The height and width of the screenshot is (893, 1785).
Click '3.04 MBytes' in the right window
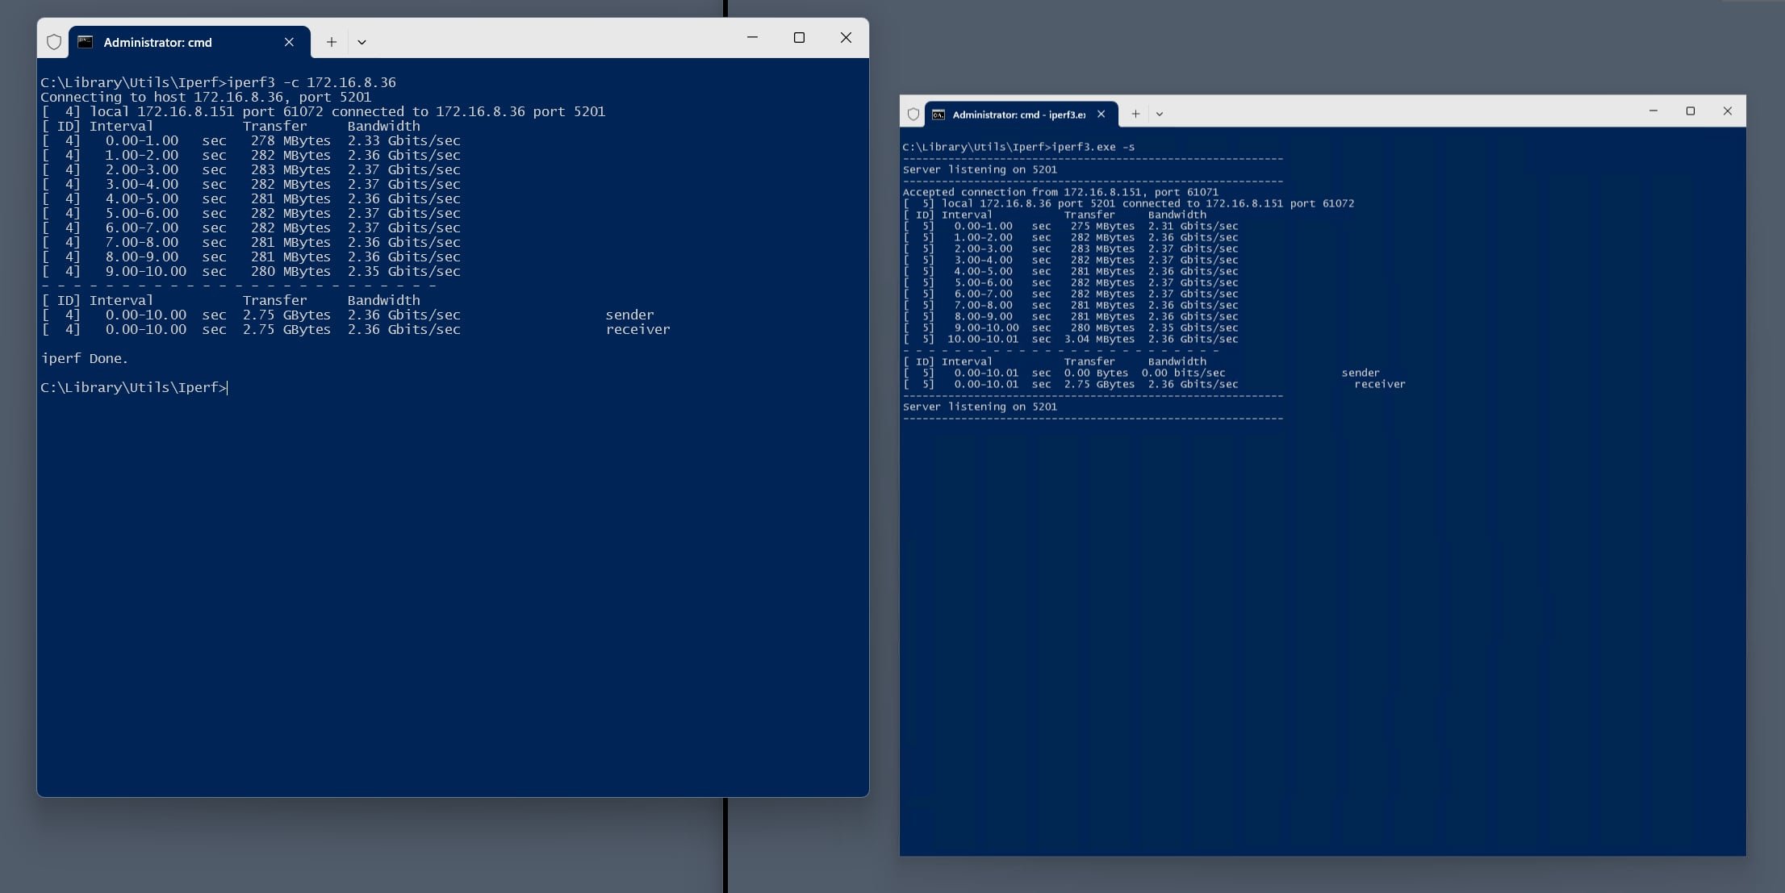click(x=1099, y=339)
